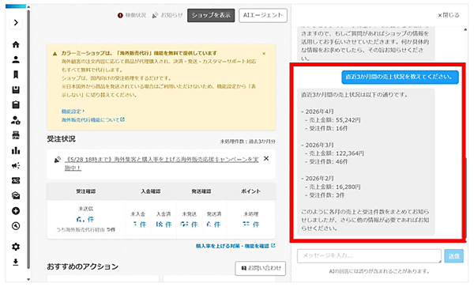
Task: Dismiss the yellow overseas sales notice
Action: coord(264,54)
